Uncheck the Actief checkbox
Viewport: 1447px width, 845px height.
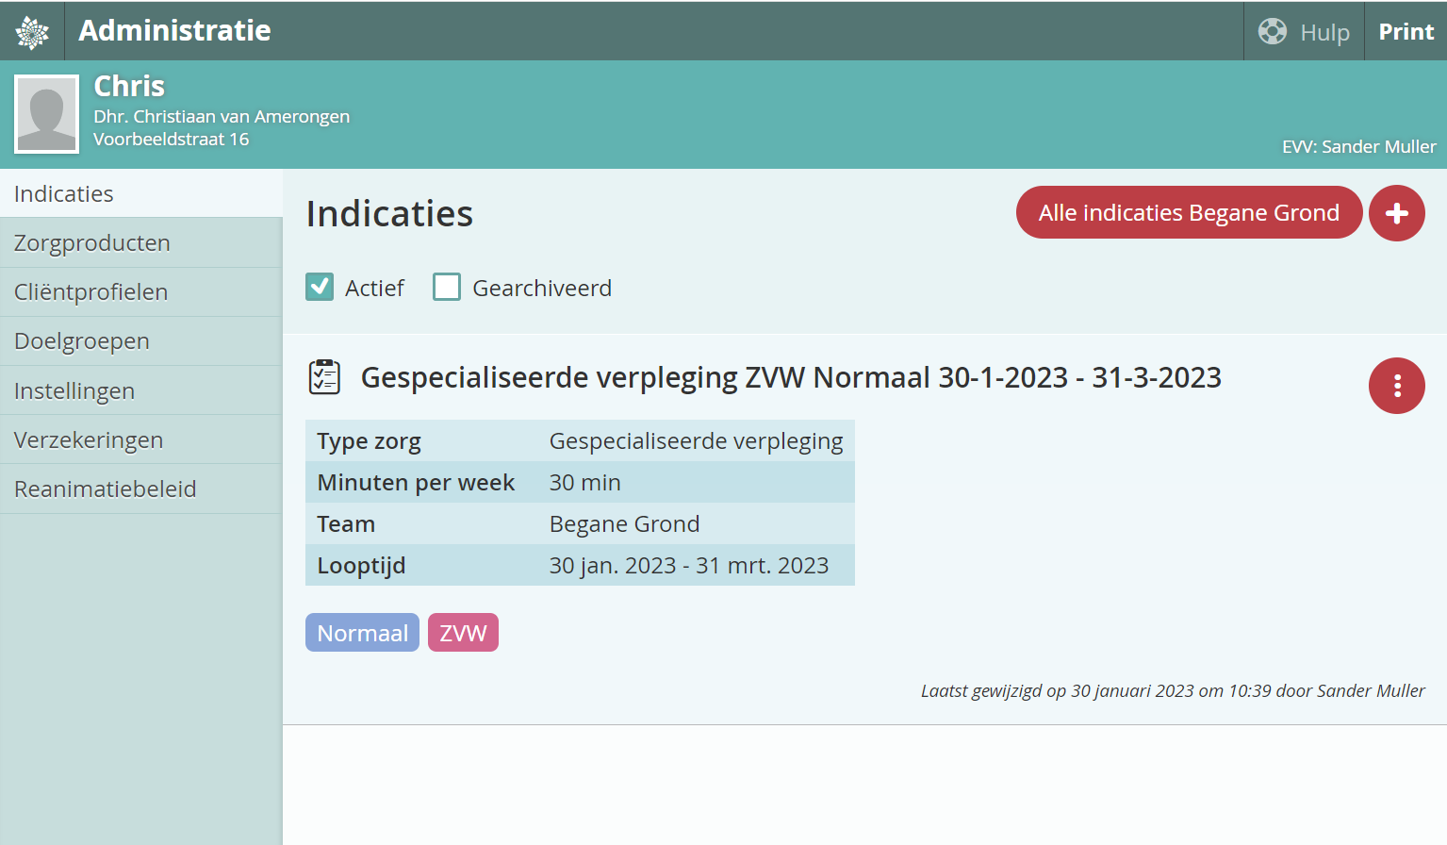pyautogui.click(x=320, y=287)
